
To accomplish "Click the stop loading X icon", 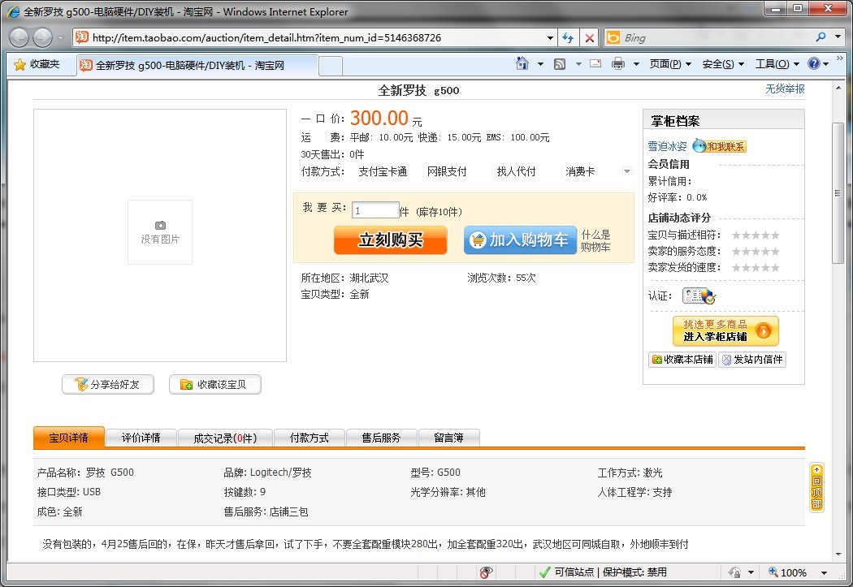I will 590,38.
